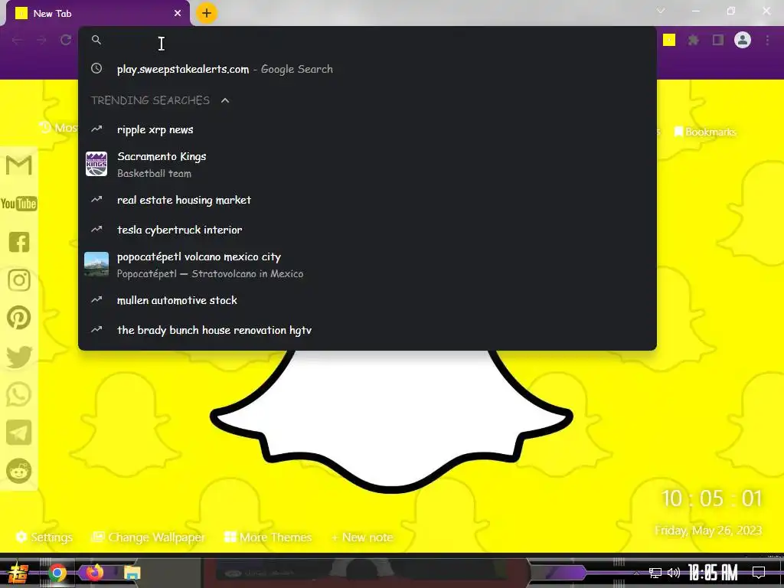This screenshot has width=784, height=588.
Task: Open the YouTube sidebar shortcut
Action: (x=19, y=204)
